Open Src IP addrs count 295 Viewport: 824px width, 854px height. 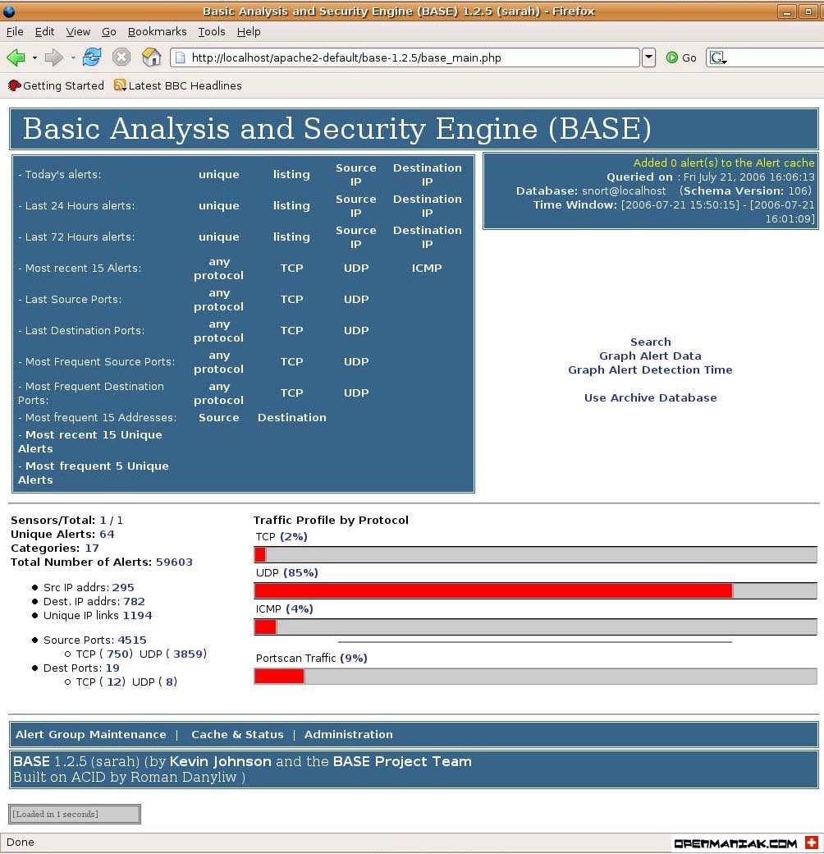tap(124, 588)
